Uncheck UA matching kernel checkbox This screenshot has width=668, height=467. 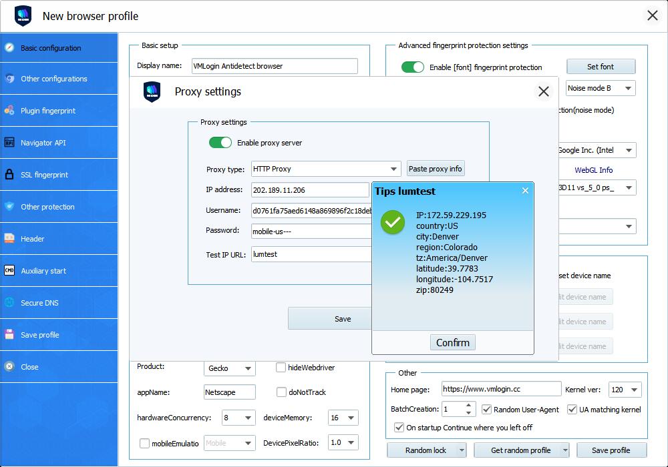coord(572,410)
